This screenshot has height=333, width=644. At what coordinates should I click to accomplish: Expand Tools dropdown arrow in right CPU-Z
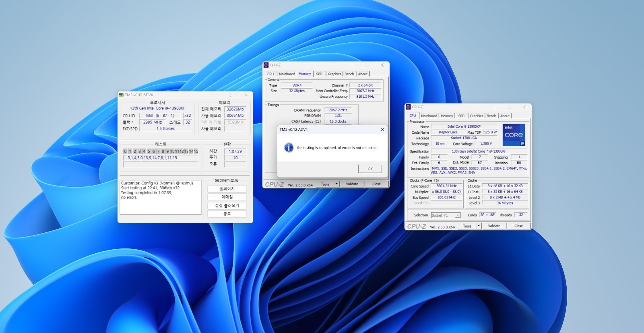[479, 226]
